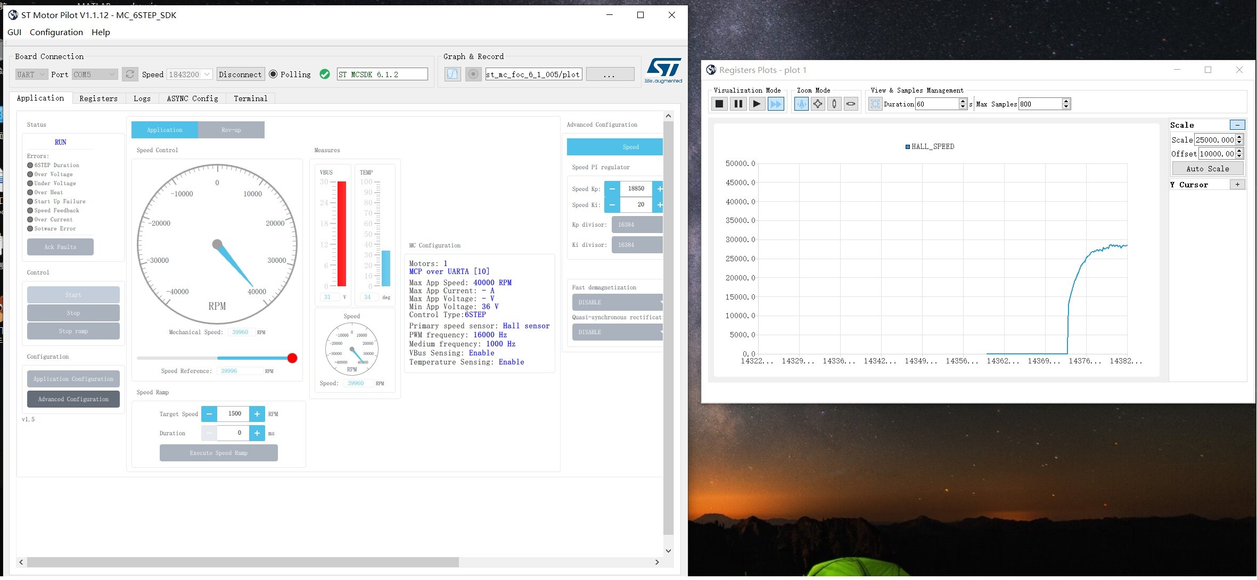Open the 1843200 baud speed dropdown
The image size is (1257, 580).
(x=190, y=74)
